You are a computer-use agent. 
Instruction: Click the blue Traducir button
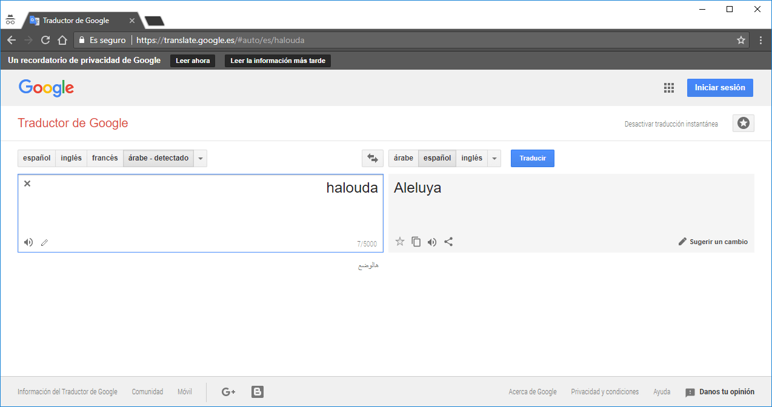click(x=533, y=158)
